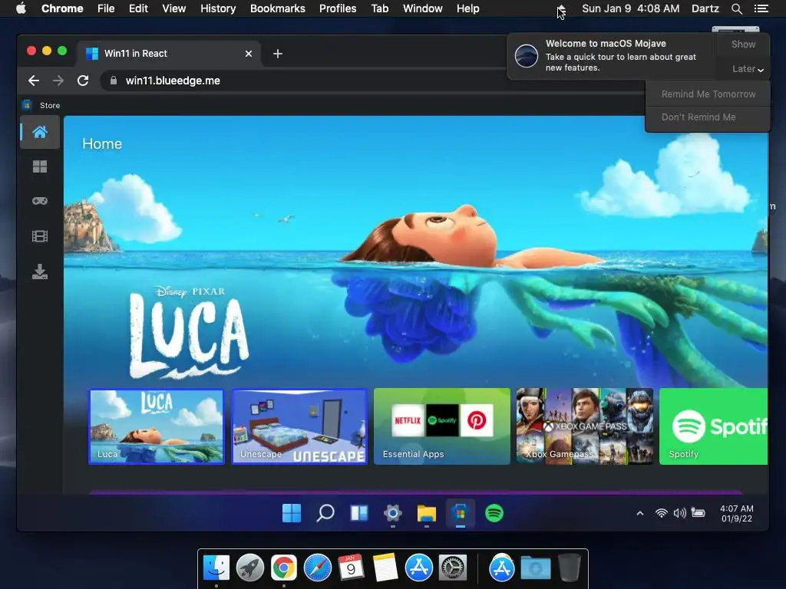786x589 pixels.
Task: Click Show on the Mojave notification
Action: [743, 44]
